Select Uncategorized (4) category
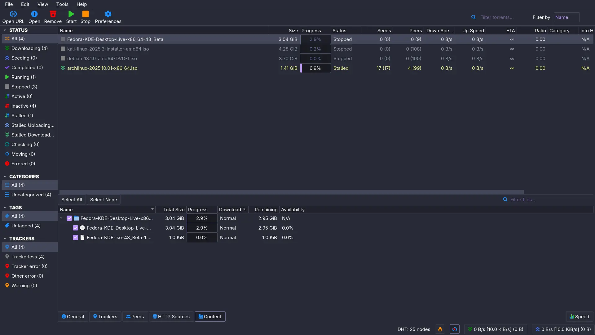 point(30,195)
